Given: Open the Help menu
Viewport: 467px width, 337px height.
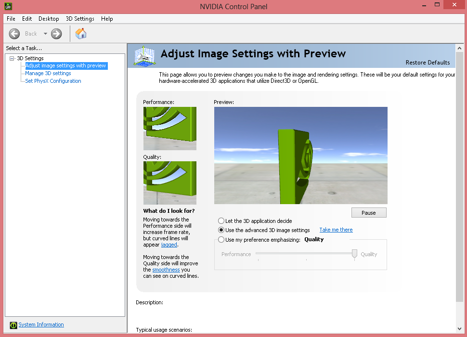Looking at the screenshot, I should (107, 19).
